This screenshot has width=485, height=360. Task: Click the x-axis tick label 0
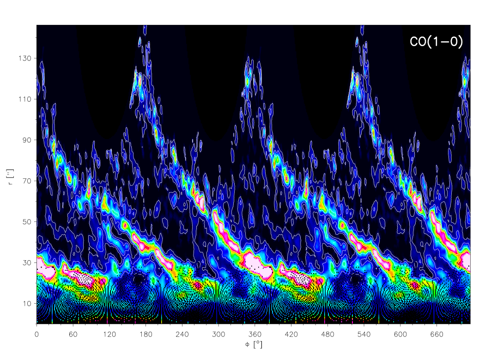tap(36, 334)
